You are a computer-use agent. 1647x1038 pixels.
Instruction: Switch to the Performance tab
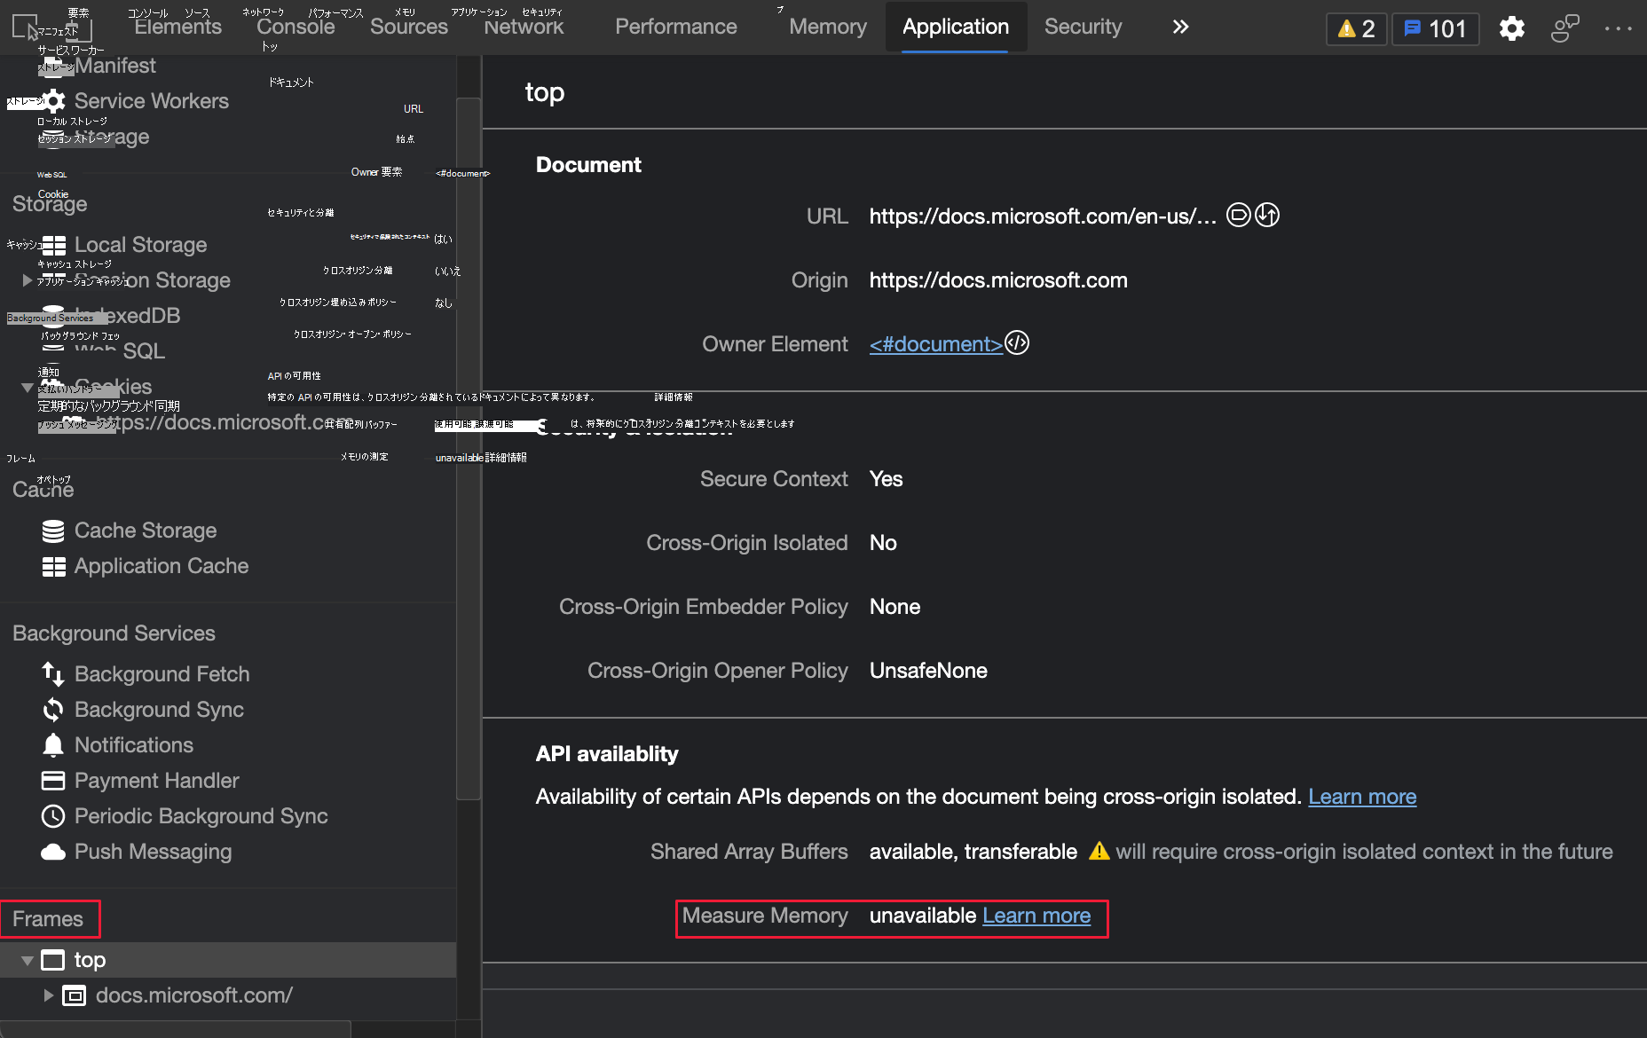click(675, 28)
